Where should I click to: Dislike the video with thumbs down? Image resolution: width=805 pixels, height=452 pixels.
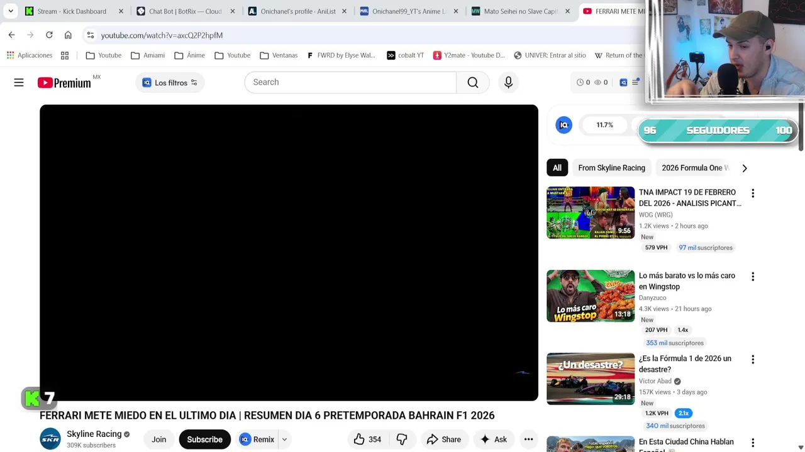point(401,439)
